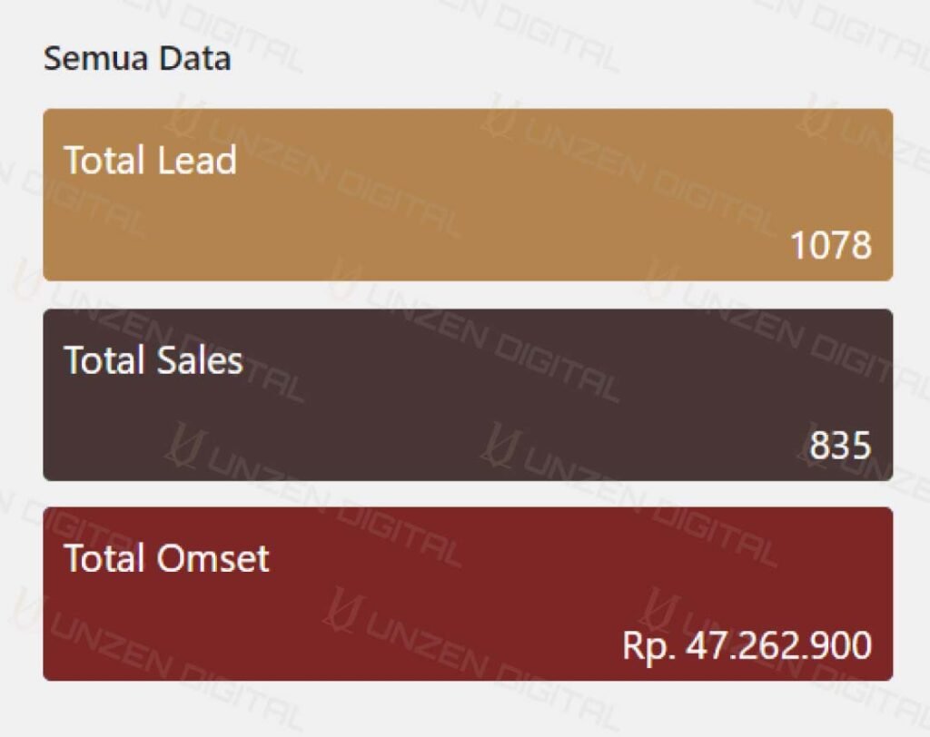930x737 pixels.
Task: Click the Unzen logo watermark beside the Rp amount
Action: [x=658, y=609]
